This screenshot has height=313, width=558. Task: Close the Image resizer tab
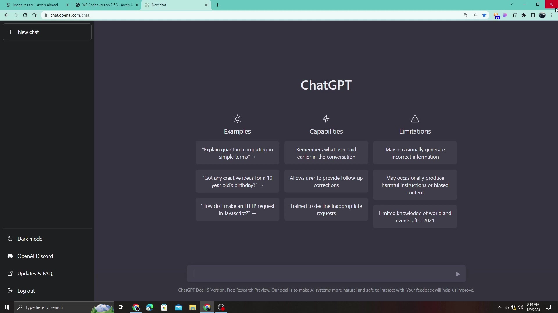[x=67, y=5]
